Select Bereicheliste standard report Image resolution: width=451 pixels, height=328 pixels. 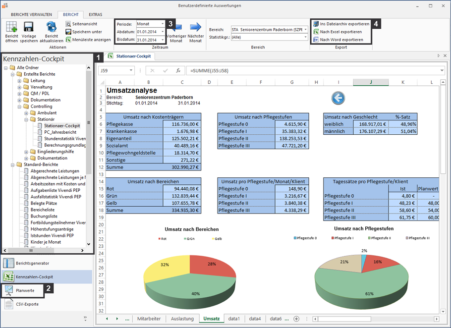[43, 210]
